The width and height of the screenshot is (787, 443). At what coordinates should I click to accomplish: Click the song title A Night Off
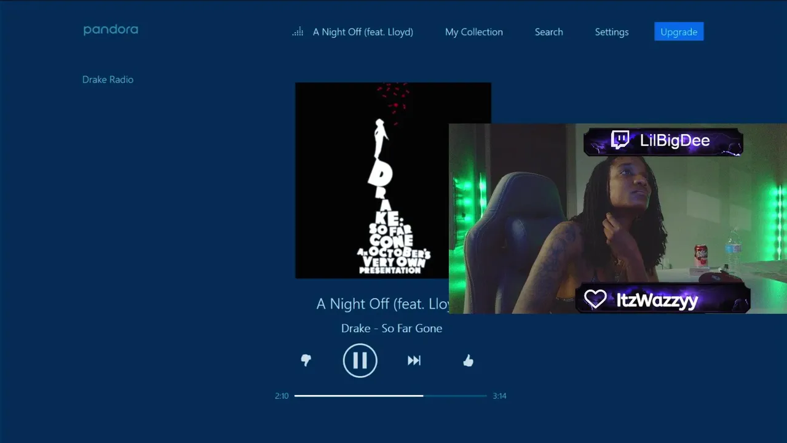click(382, 303)
